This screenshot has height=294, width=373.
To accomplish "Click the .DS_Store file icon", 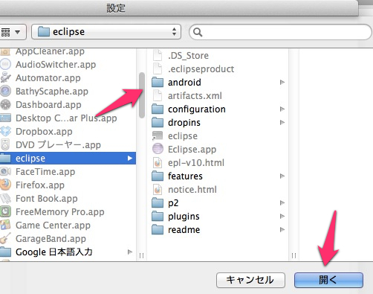I will coord(158,55).
